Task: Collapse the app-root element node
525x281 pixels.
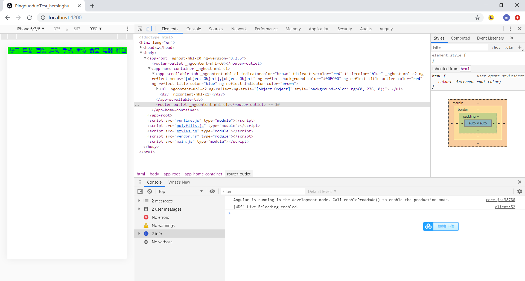Action: [145, 58]
